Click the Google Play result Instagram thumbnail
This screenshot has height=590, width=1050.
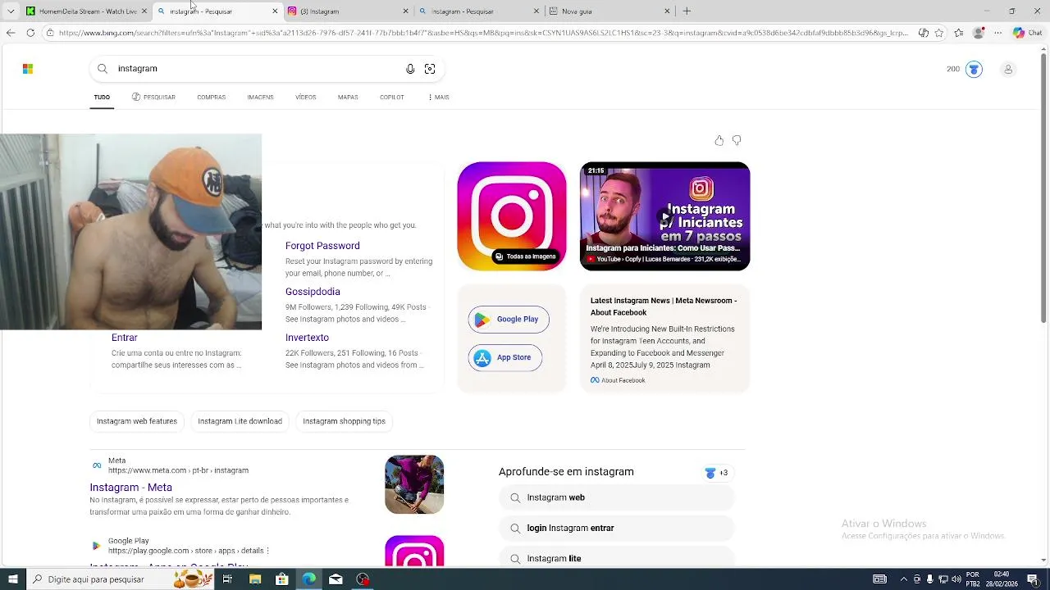coord(414,551)
